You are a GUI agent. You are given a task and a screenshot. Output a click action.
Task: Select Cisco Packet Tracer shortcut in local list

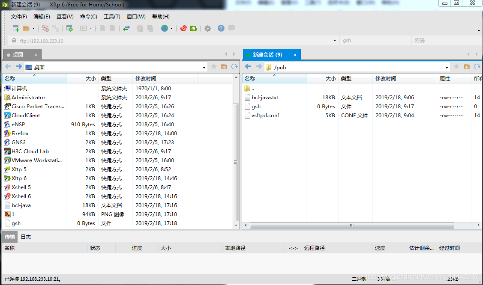(x=38, y=107)
